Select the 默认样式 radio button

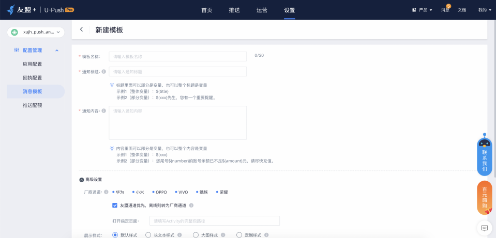click(x=115, y=235)
